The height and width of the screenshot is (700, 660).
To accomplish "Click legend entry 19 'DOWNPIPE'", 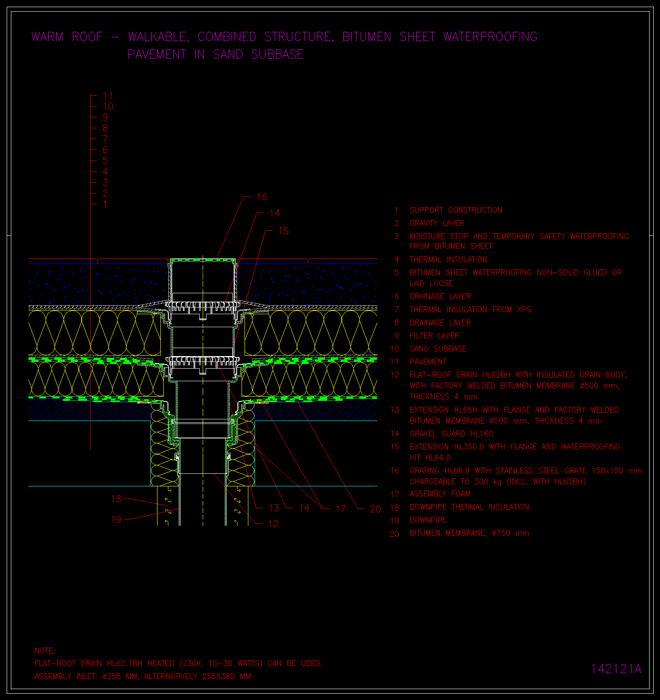I will (x=428, y=520).
